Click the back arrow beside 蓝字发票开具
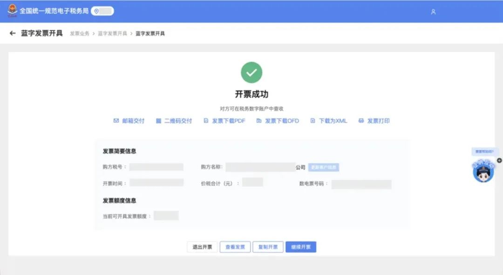The height and width of the screenshot is (275, 503). [x=13, y=33]
